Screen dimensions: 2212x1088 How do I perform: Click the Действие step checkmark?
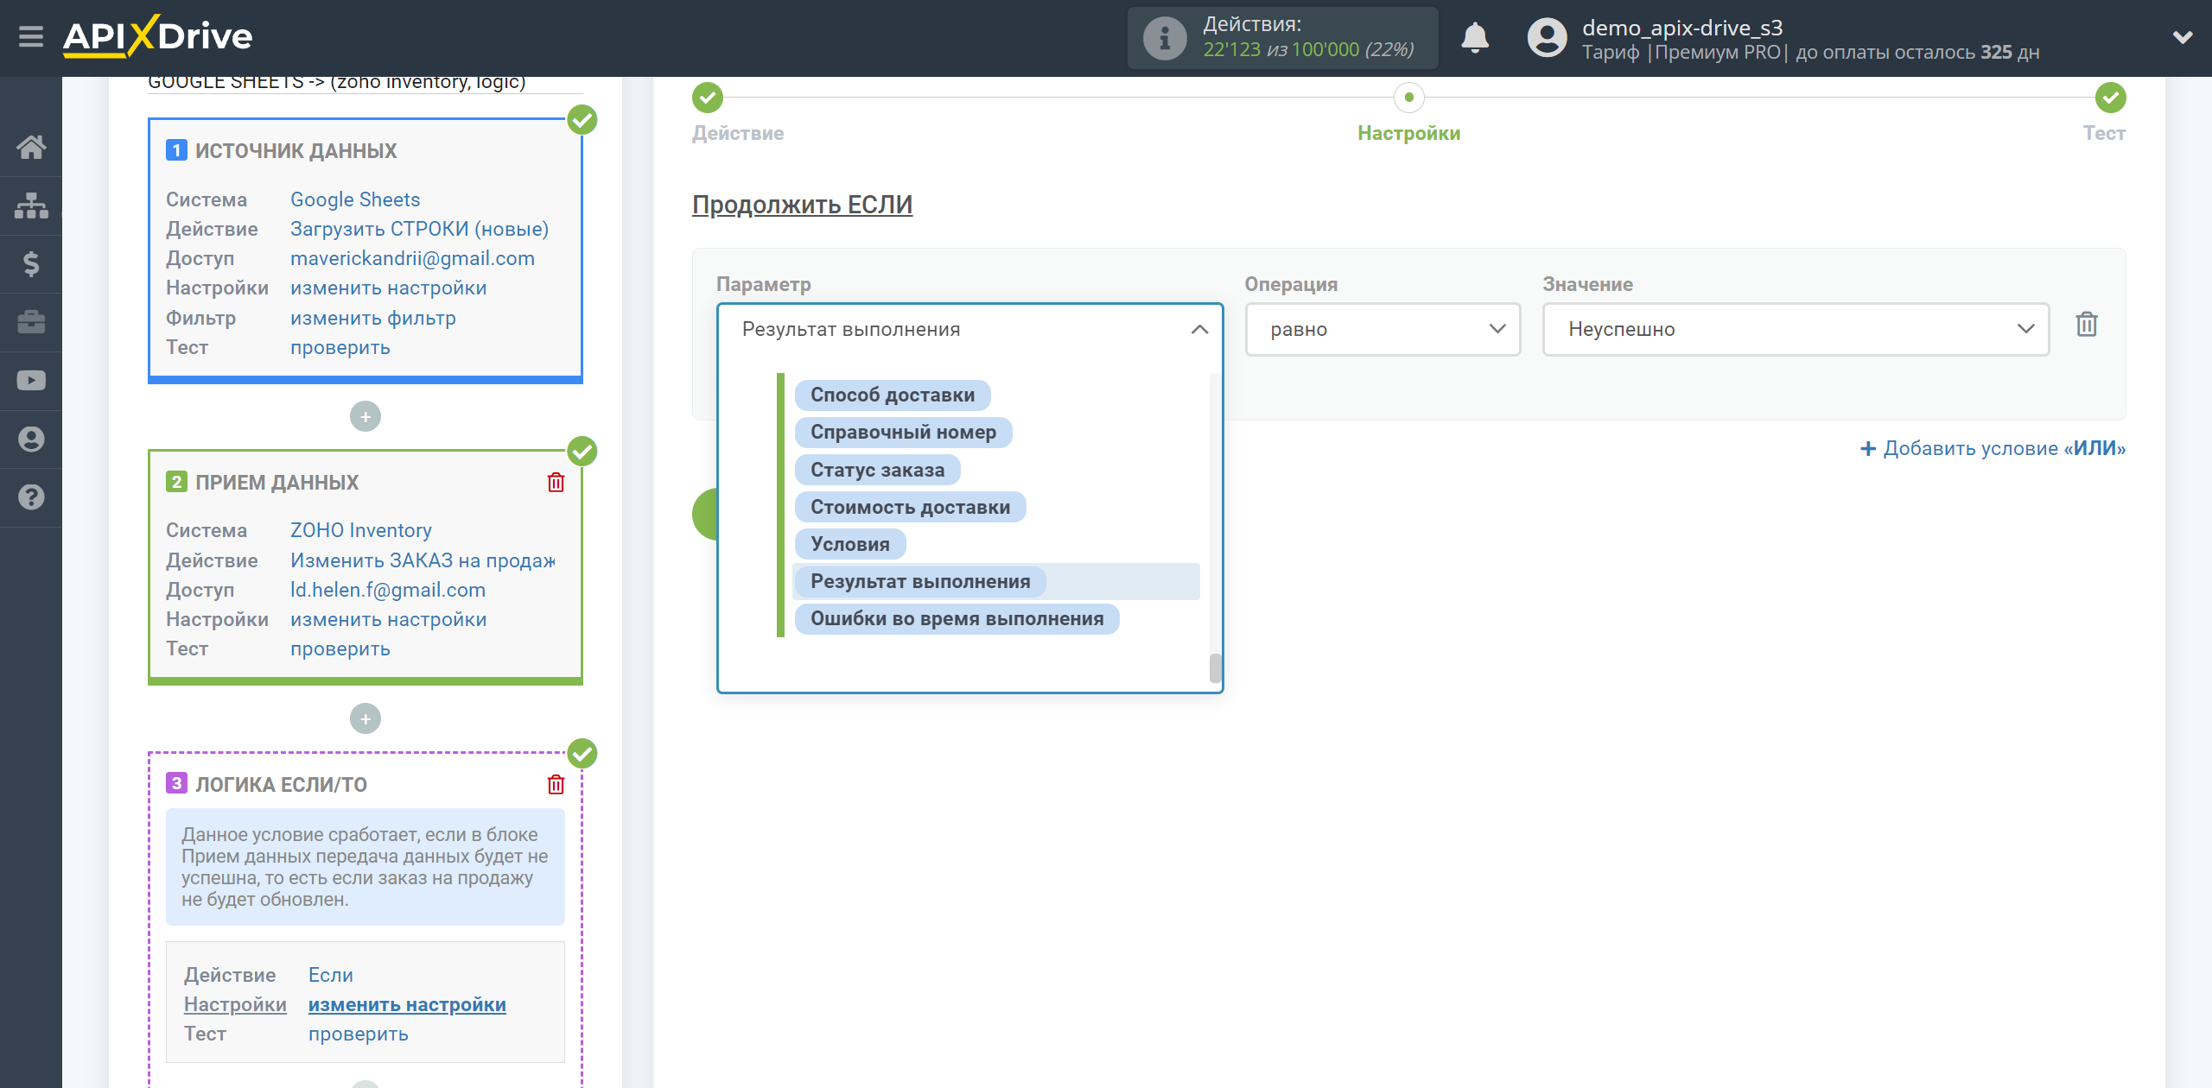coord(708,98)
